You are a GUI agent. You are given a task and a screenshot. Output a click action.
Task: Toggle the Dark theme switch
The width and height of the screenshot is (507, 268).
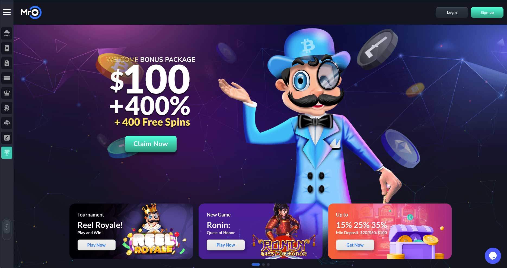7,229
